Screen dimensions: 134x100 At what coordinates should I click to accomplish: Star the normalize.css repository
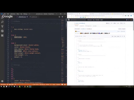[115, 23]
